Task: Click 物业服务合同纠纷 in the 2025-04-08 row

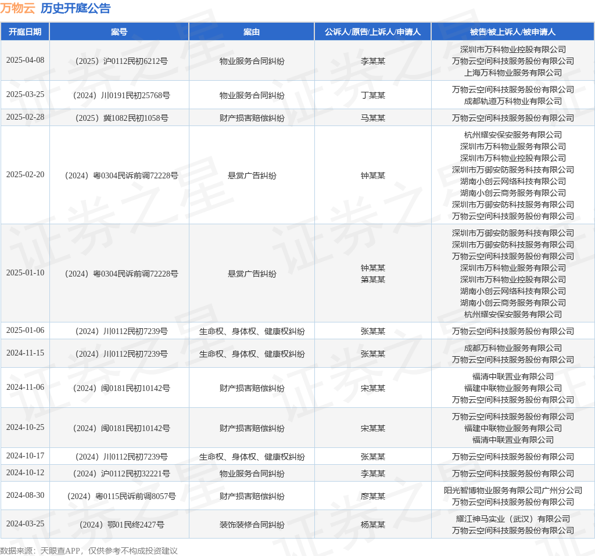Action: (x=252, y=61)
